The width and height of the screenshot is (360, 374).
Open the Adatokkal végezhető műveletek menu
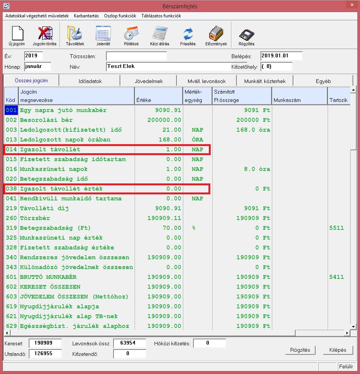coord(37,16)
